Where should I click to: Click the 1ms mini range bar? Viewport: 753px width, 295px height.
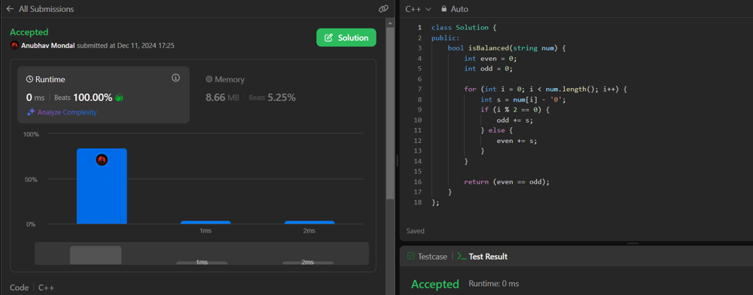point(202,263)
